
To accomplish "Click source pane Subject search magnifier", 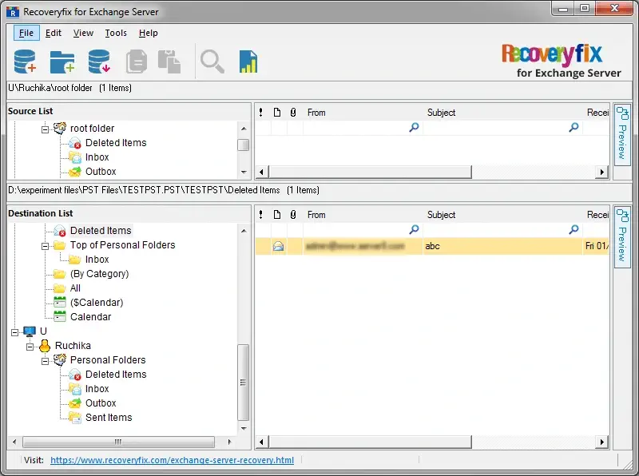I will 574,127.
